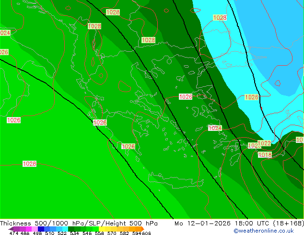This screenshot has width=304, height=235.
Task: Click the 1024 isobar label
Action: (x=215, y=128)
